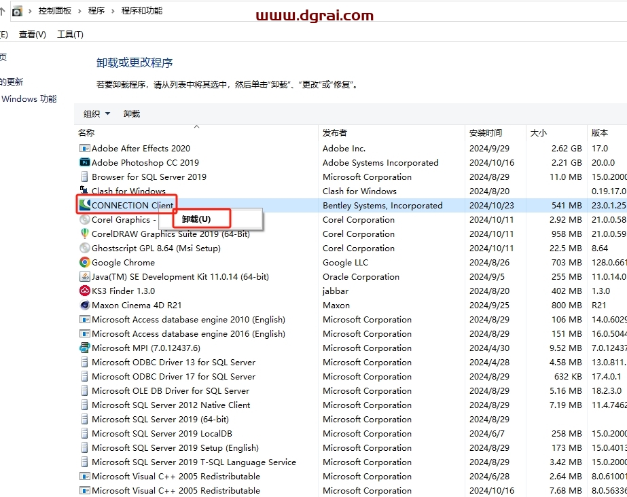Click the Control Panel icon in address bar
The image size is (627, 497).
point(17,11)
